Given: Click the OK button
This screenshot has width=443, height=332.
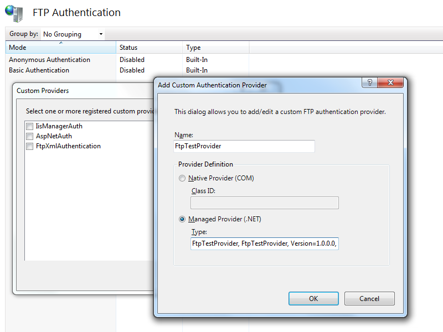Looking at the screenshot, I should pos(313,298).
